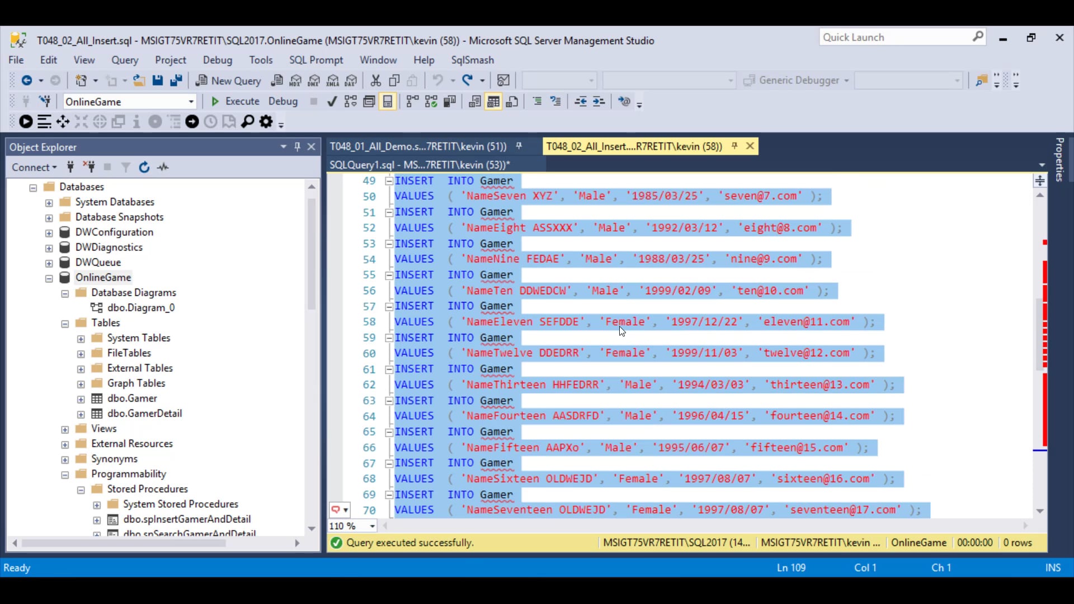
Task: Unpin the T048_02_All_Insert tab
Action: coord(735,146)
